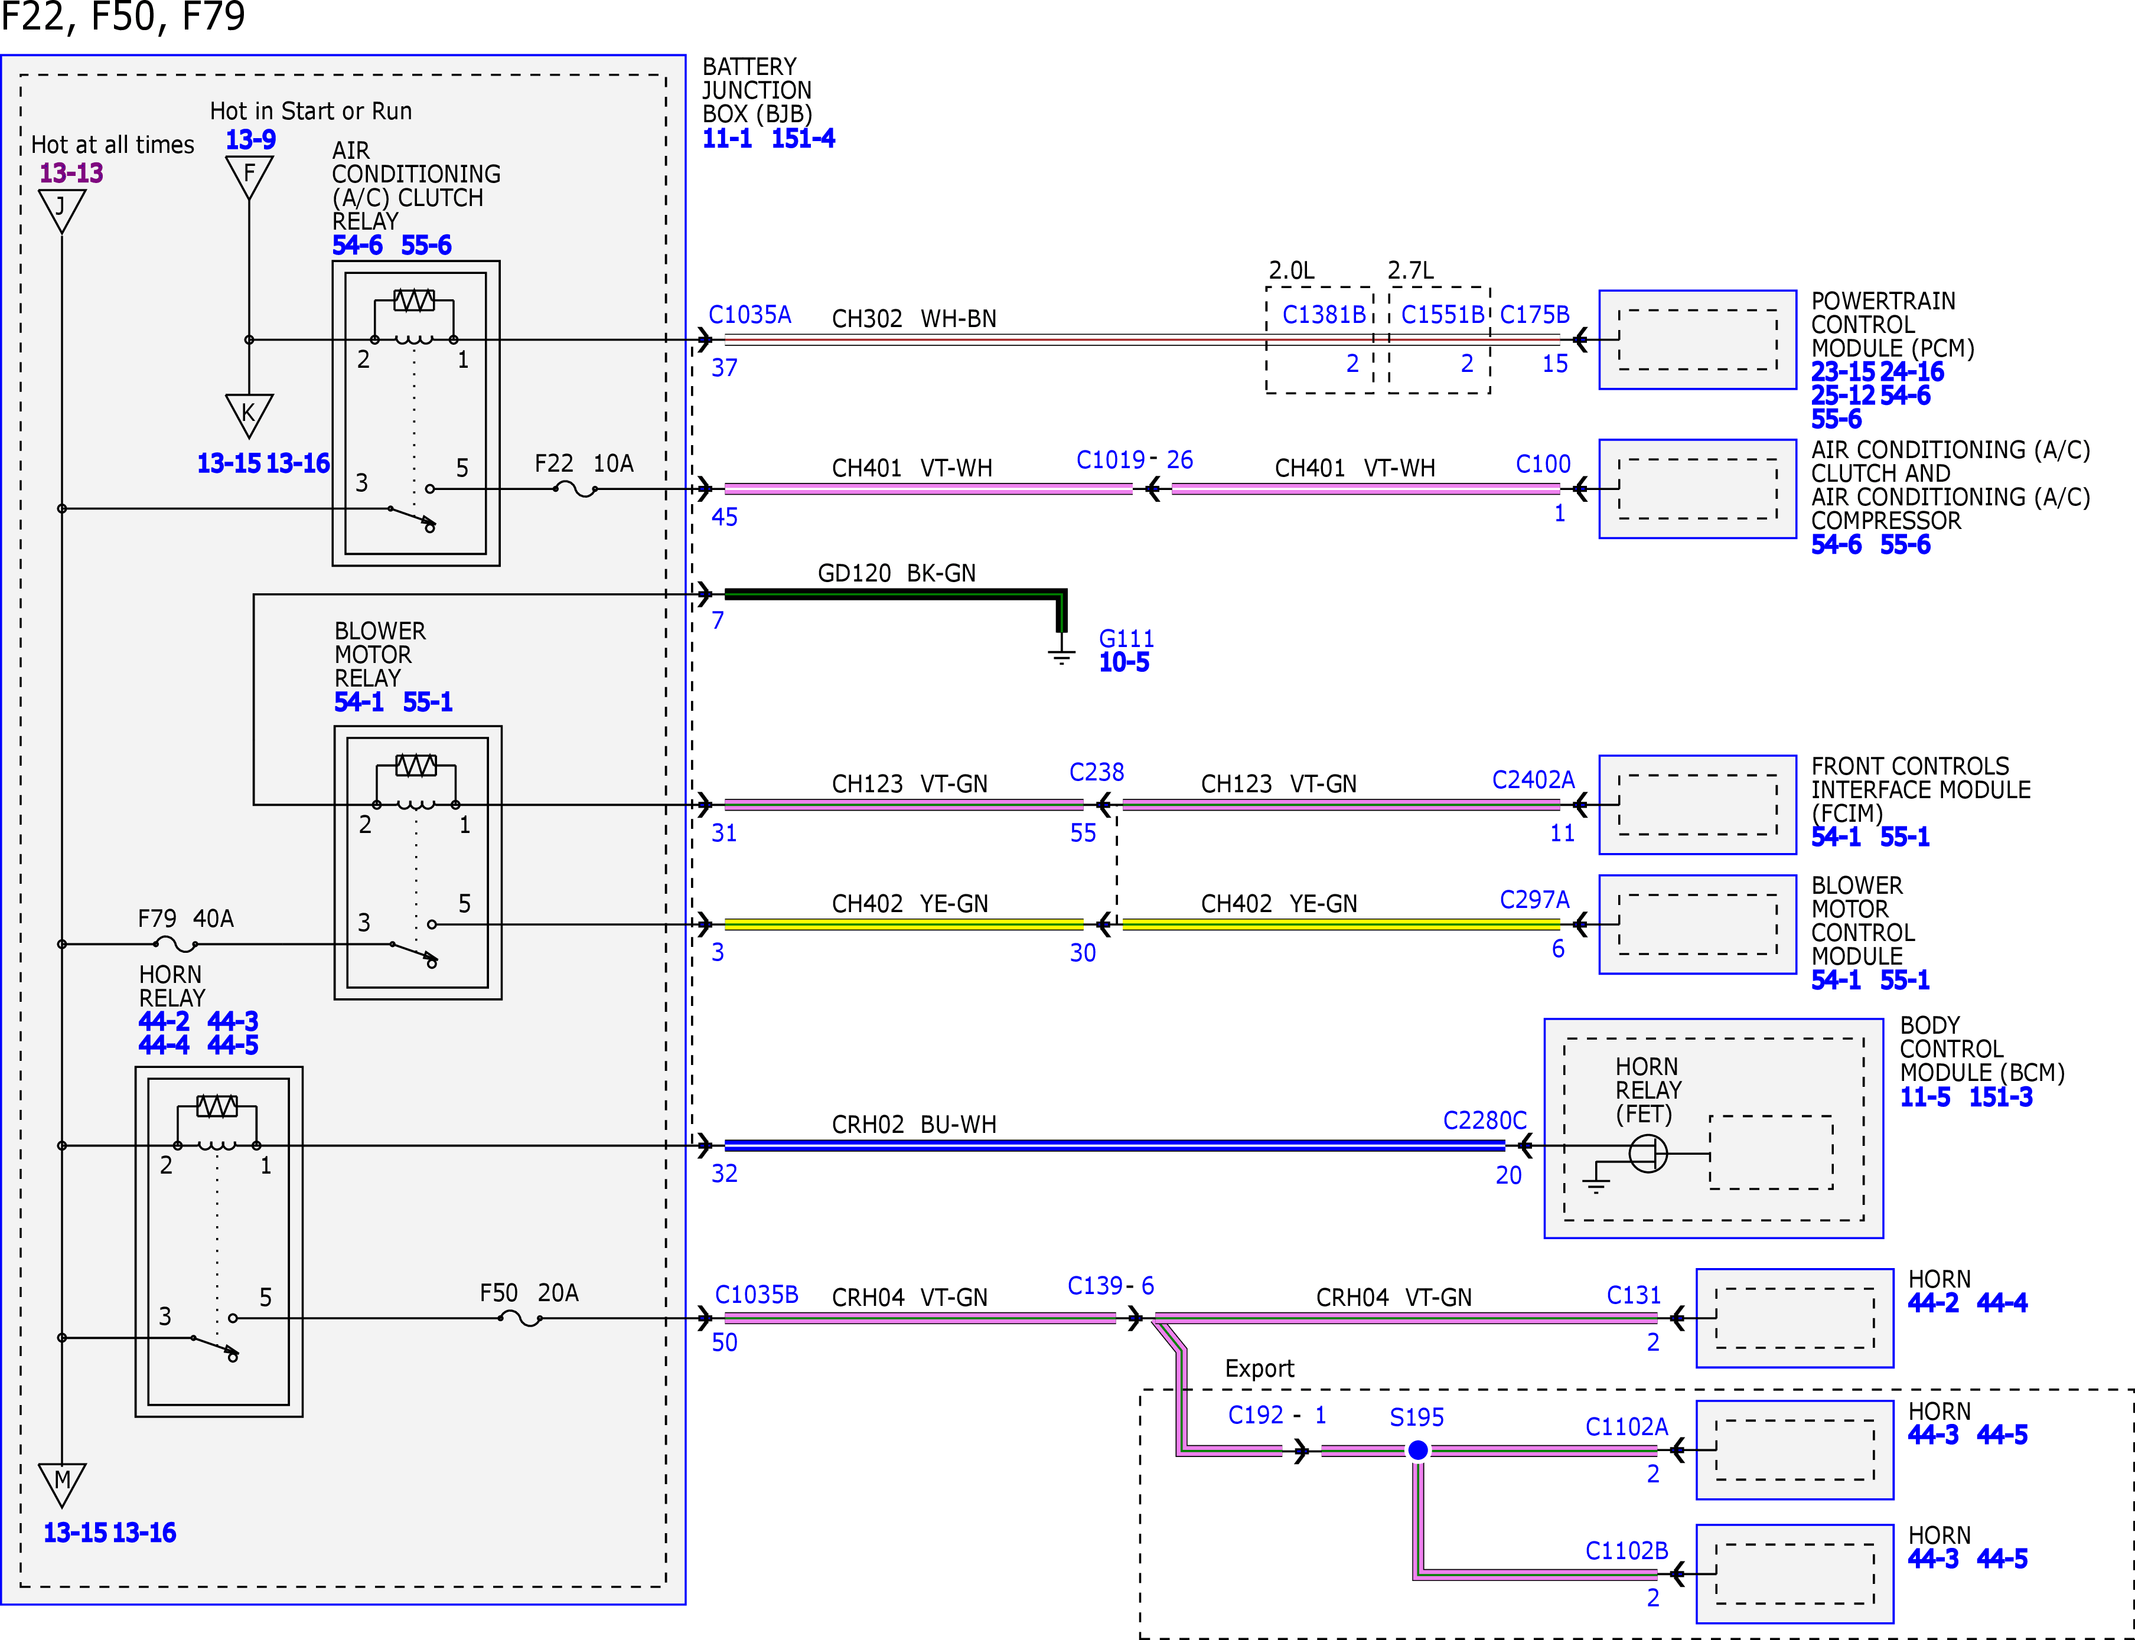Image resolution: width=2135 pixels, height=1640 pixels.
Task: Open the 23-15 PCM page reference
Action: [x=1843, y=372]
